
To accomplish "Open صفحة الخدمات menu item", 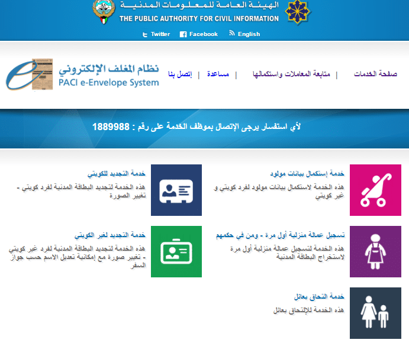I will pyautogui.click(x=375, y=74).
